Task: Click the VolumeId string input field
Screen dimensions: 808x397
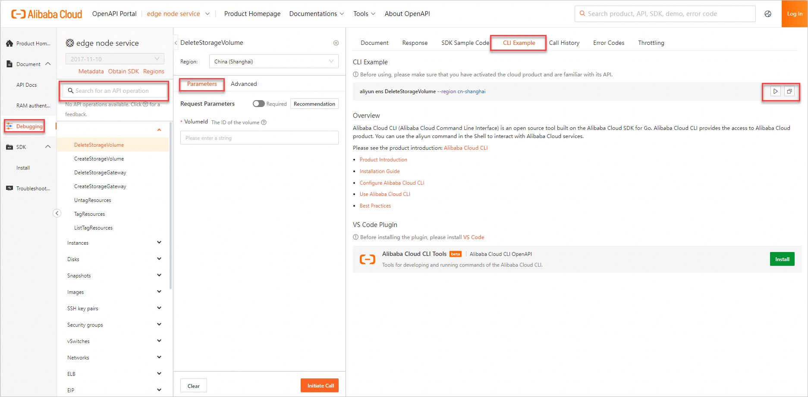Action: pyautogui.click(x=259, y=138)
